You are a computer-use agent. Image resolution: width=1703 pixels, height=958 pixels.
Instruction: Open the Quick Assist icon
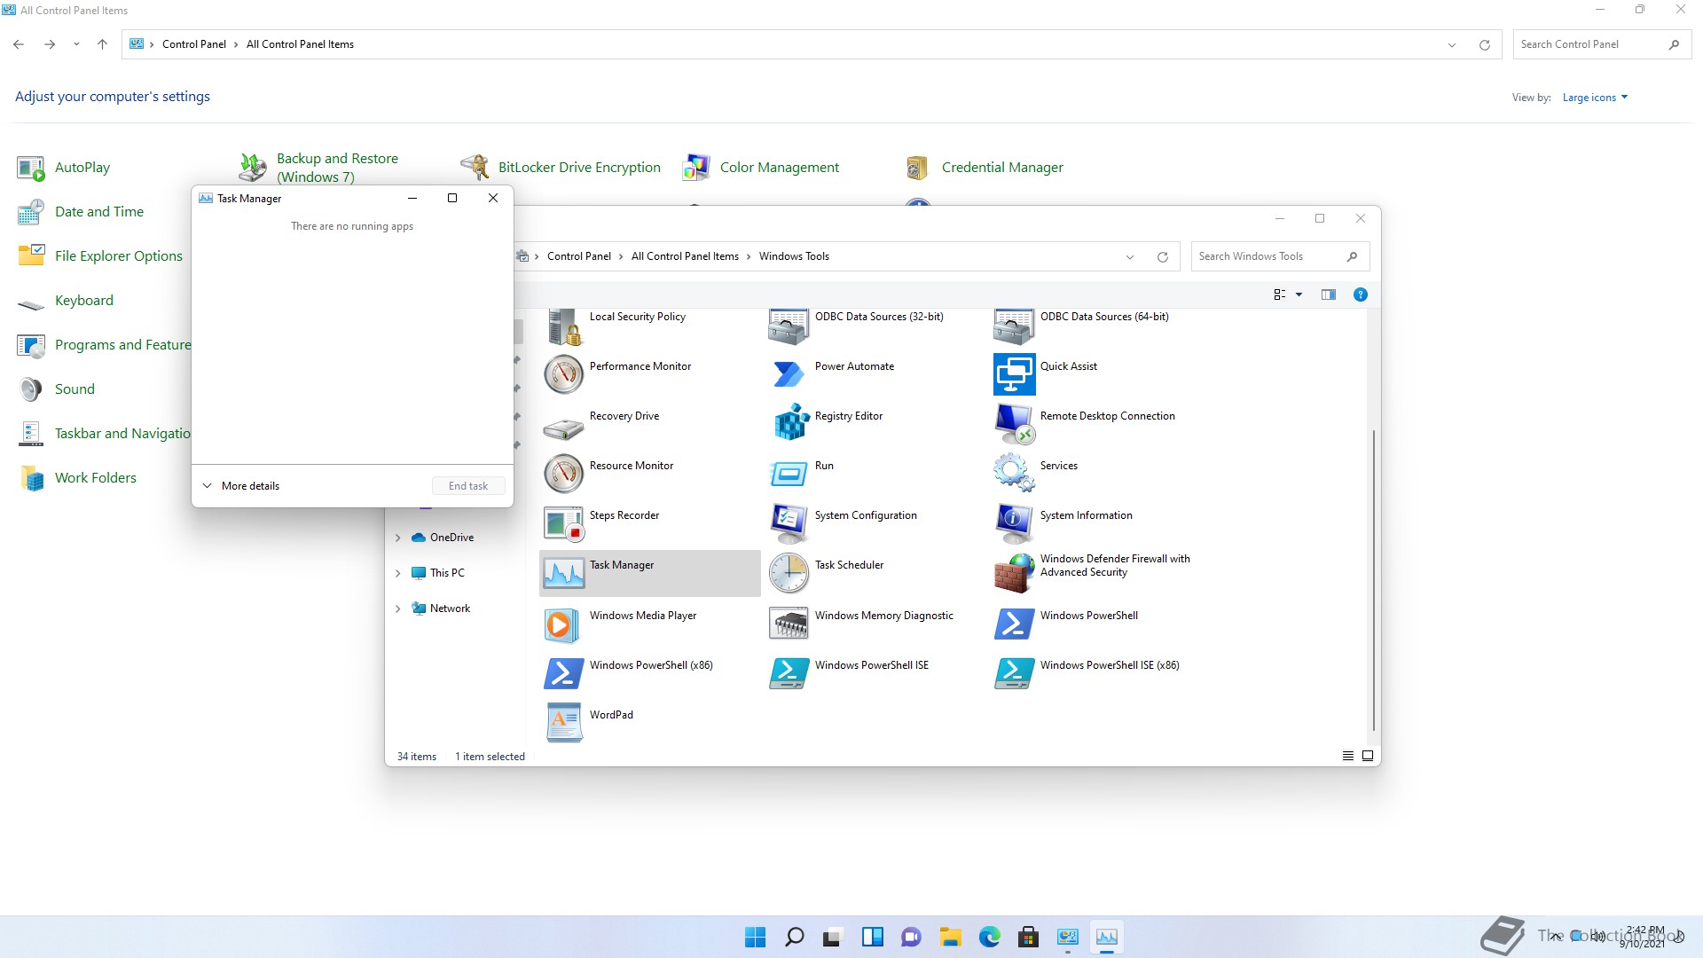click(x=1014, y=374)
